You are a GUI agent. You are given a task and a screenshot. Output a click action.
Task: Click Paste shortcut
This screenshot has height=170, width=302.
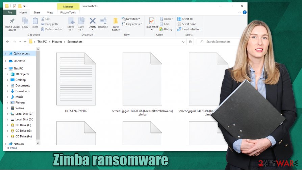[52, 29]
